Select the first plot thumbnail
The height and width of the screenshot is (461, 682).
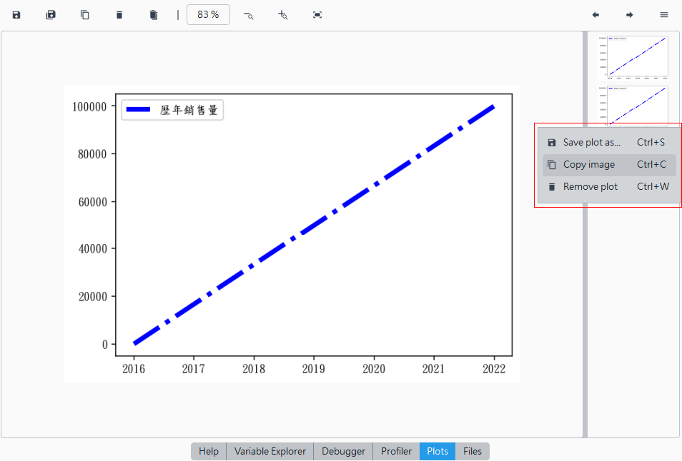[633, 57]
